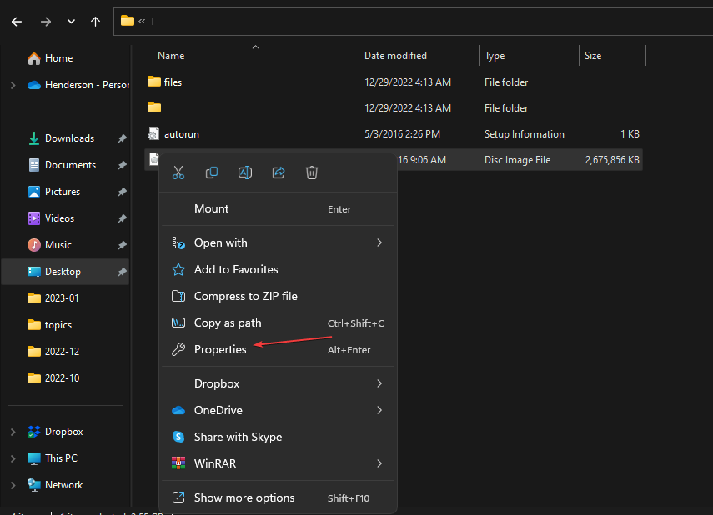713x515 pixels.
Task: Unpin Downloads from Quick Access
Action: coord(120,137)
